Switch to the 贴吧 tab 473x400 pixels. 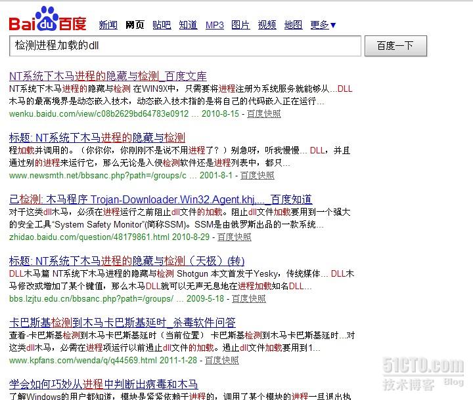coord(162,25)
